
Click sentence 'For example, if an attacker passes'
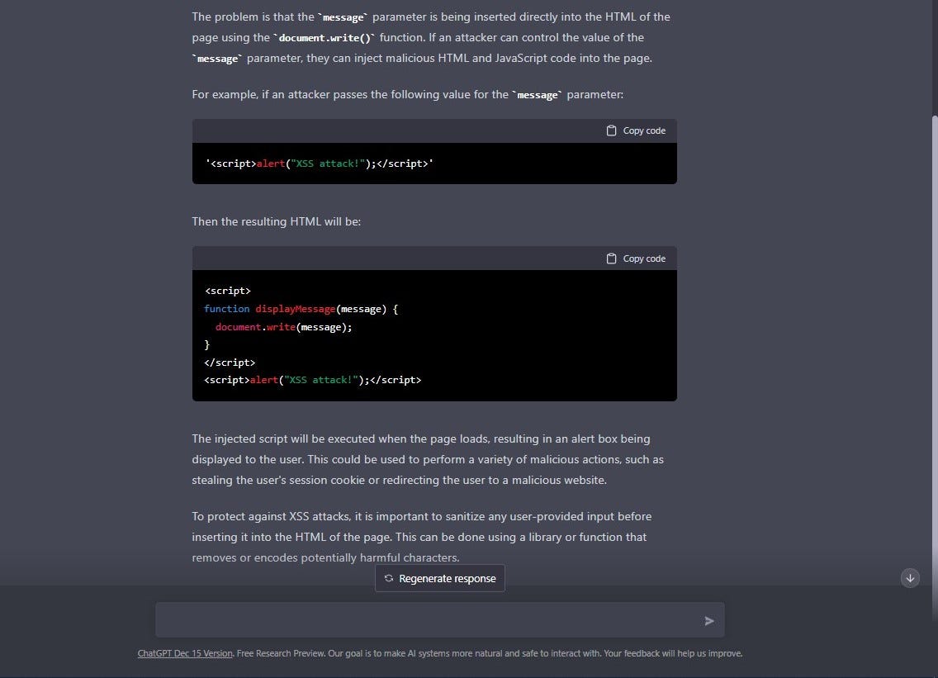click(x=407, y=94)
